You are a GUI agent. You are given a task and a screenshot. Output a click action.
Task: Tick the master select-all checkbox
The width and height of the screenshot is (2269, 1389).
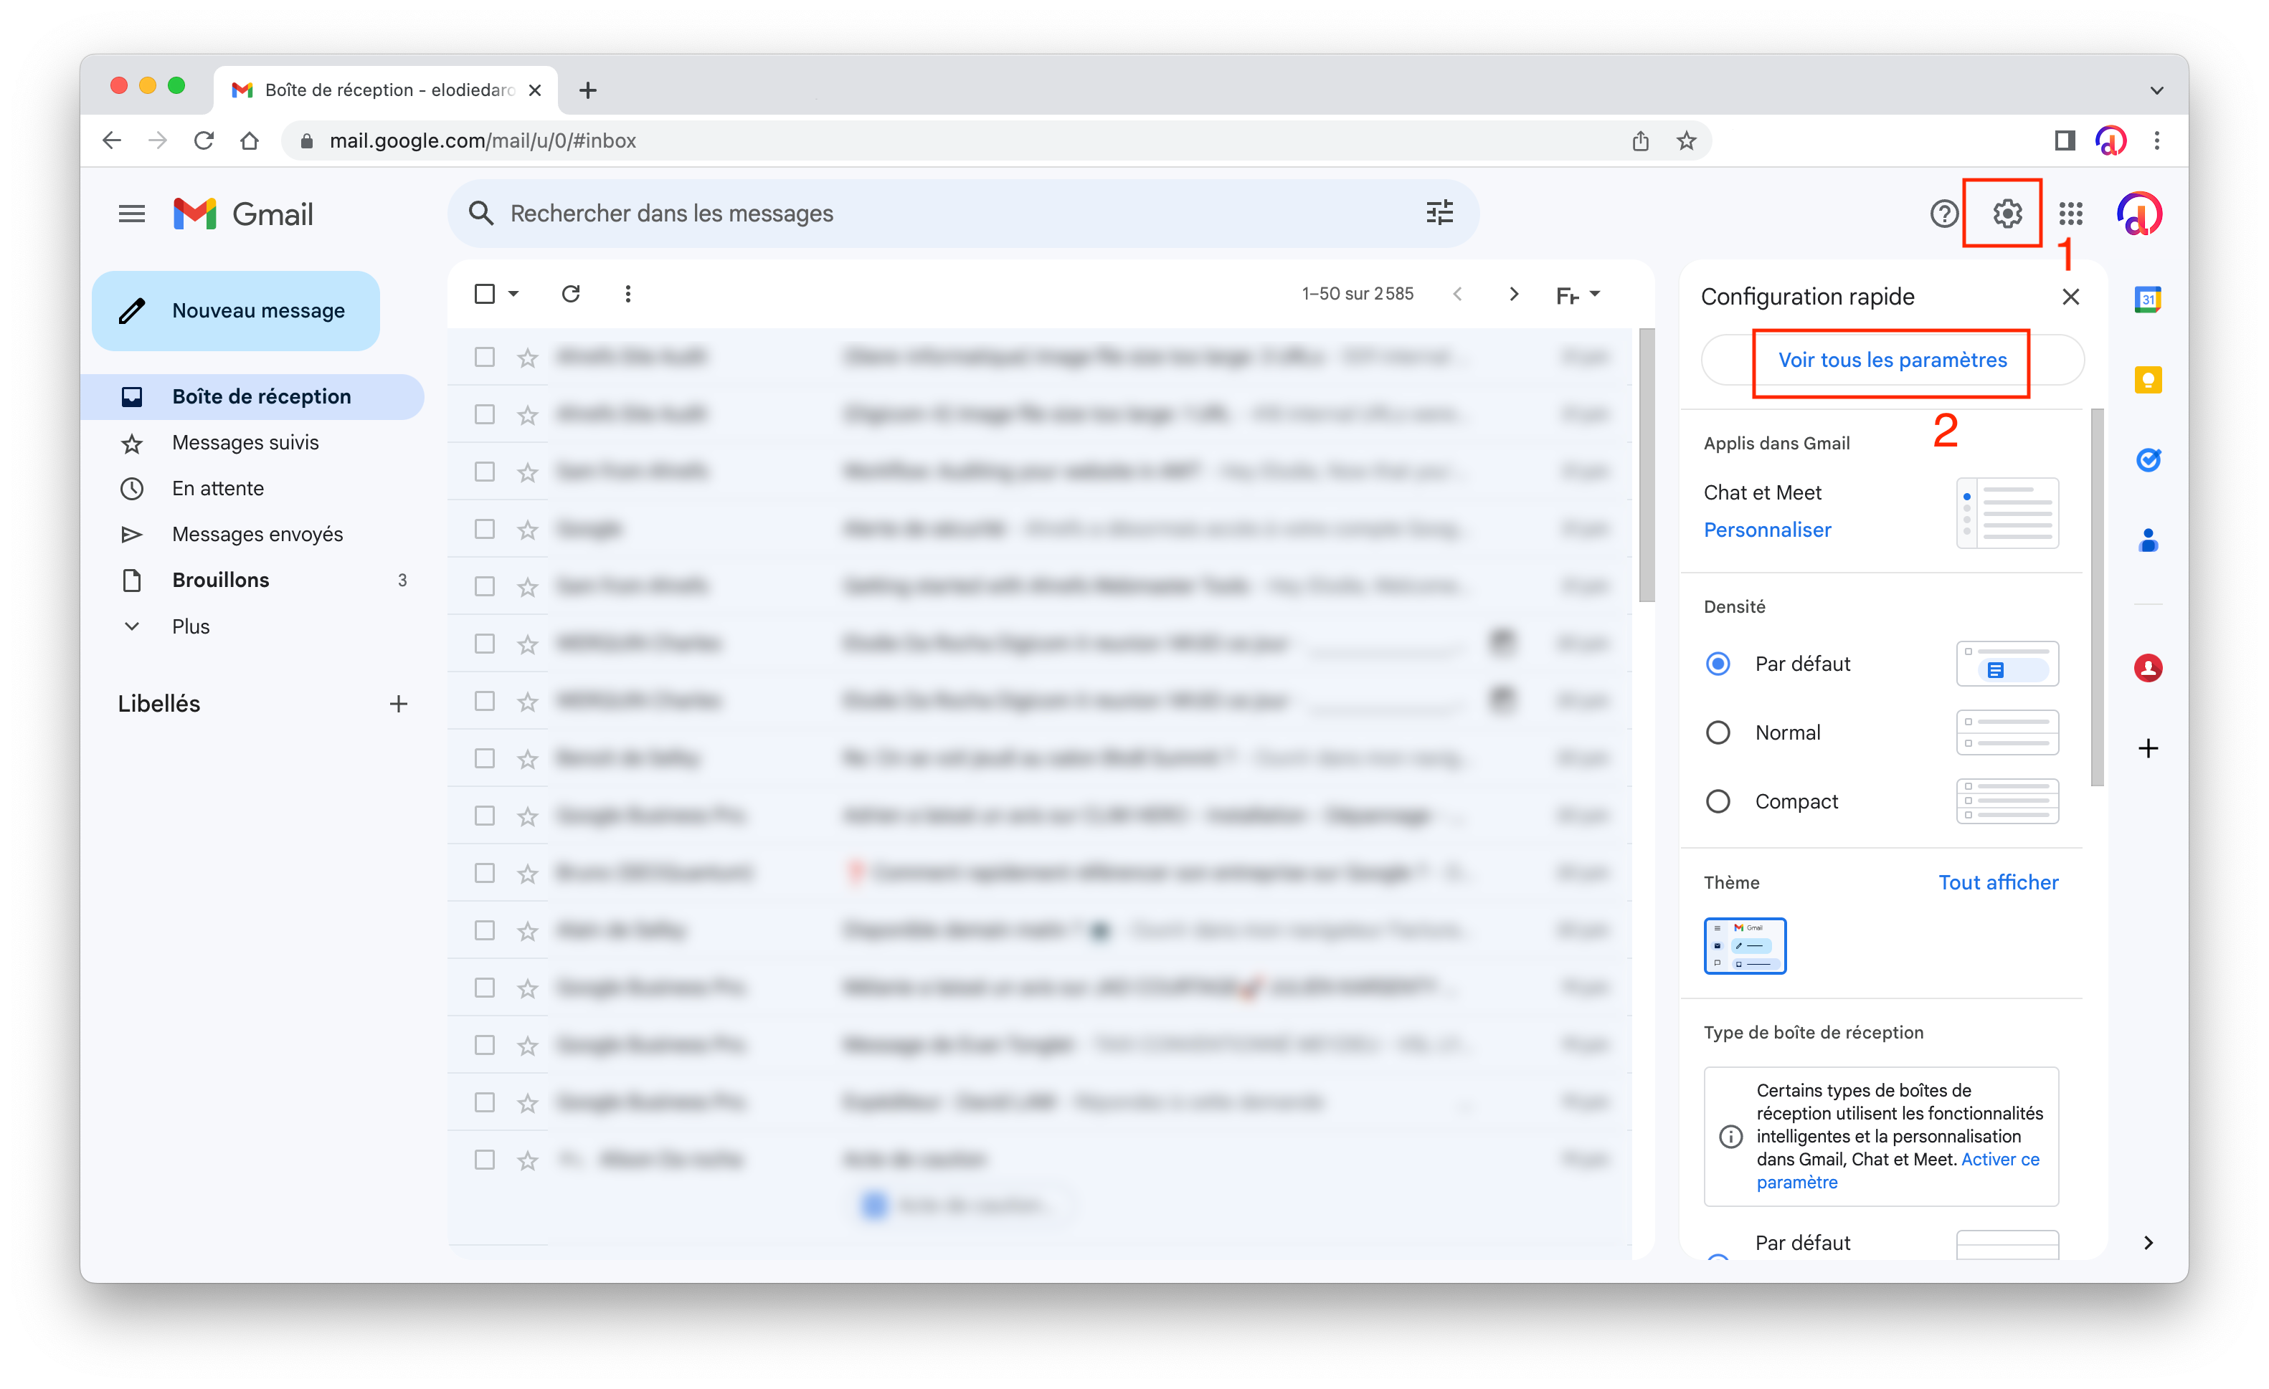tap(484, 294)
